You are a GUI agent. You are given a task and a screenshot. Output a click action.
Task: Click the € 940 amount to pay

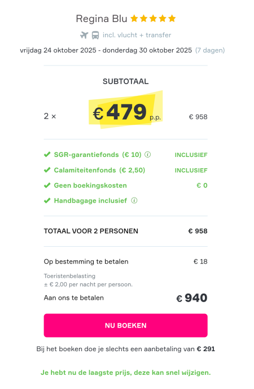(192, 298)
